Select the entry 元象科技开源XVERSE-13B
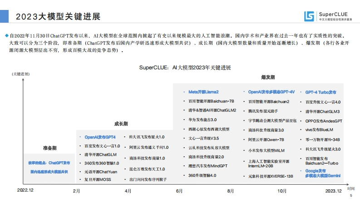 click(271, 176)
